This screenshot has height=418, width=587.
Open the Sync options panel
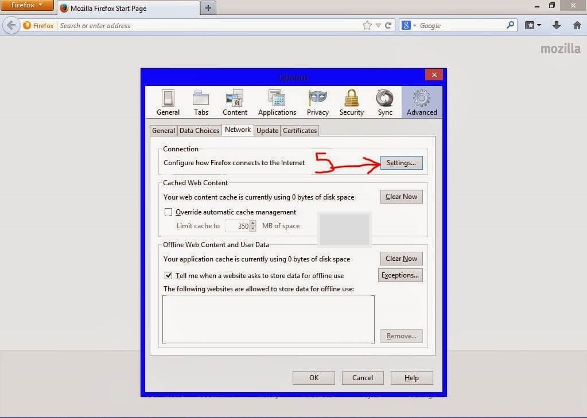(385, 103)
